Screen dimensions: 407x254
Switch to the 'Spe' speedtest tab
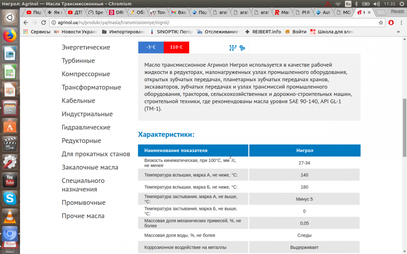96,13
